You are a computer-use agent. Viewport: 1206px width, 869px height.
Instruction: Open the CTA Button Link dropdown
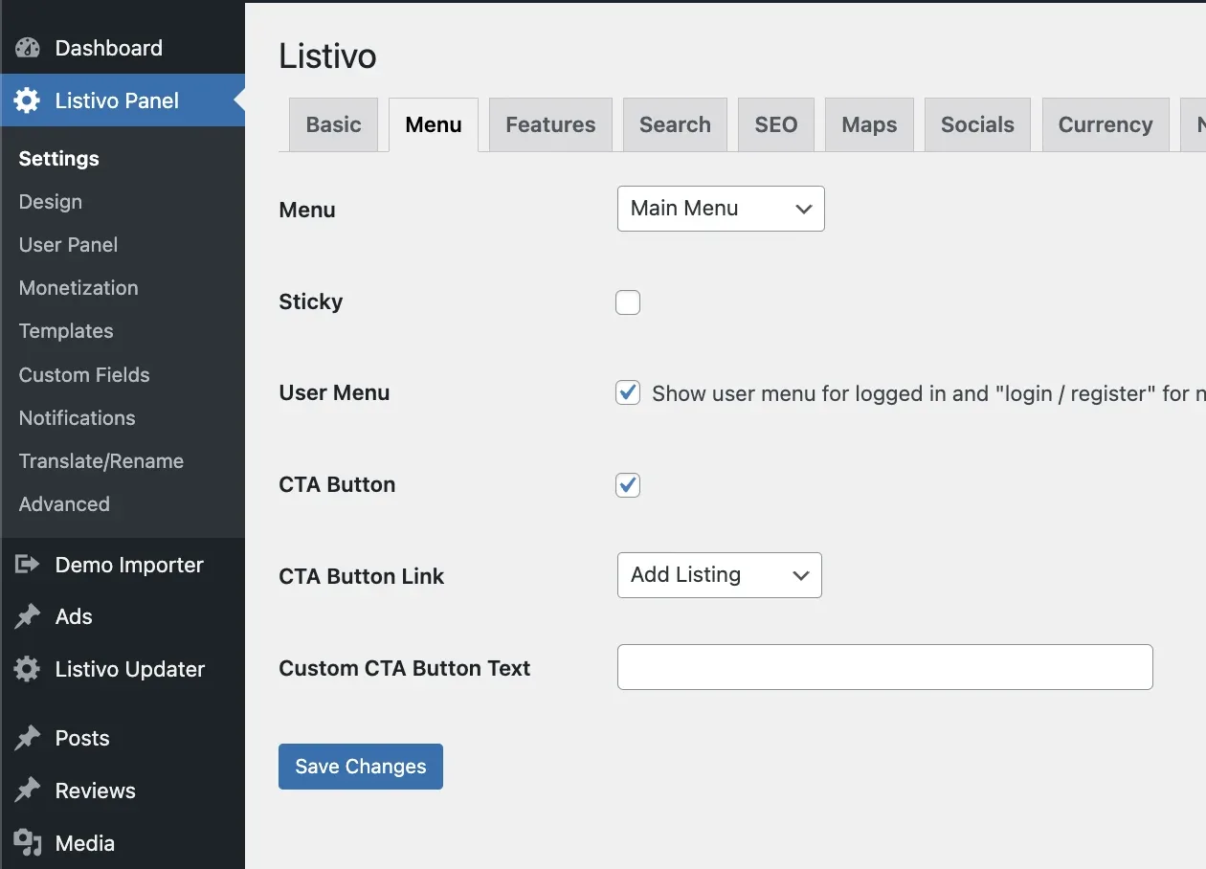click(720, 575)
